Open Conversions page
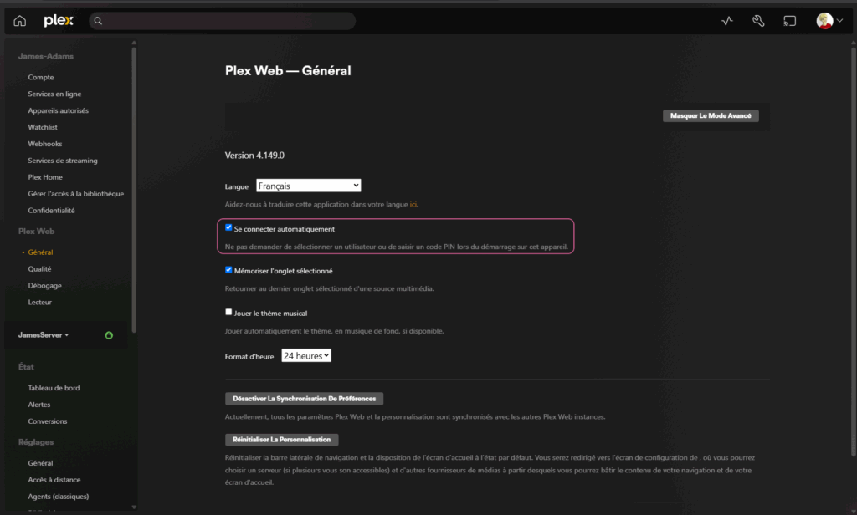The height and width of the screenshot is (515, 857). point(48,421)
